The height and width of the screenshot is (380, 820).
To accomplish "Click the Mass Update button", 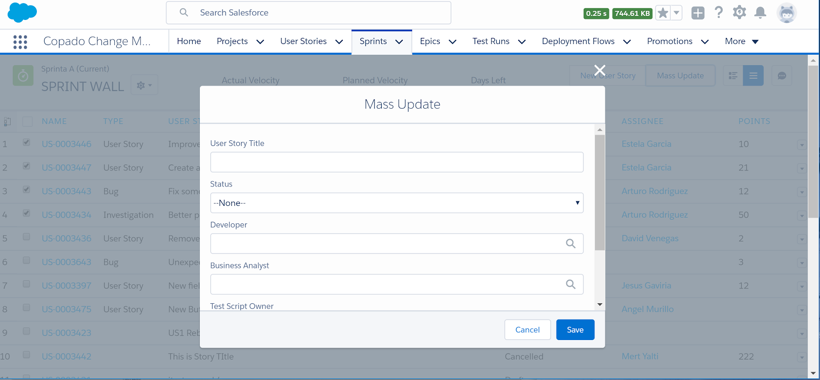I will tap(680, 76).
